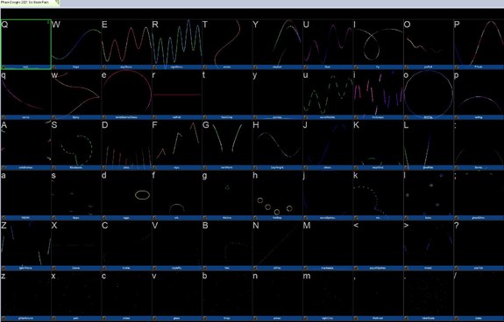Click the small icon under the uppercase N cell
The width and height of the screenshot is (504, 322).
tap(255, 268)
